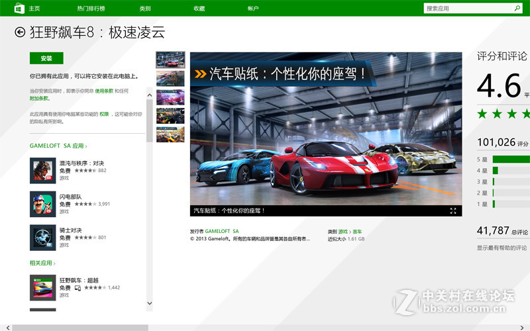The image size is (530, 331).
Task: Open the 热门排行榜 menu item
Action: click(x=91, y=9)
